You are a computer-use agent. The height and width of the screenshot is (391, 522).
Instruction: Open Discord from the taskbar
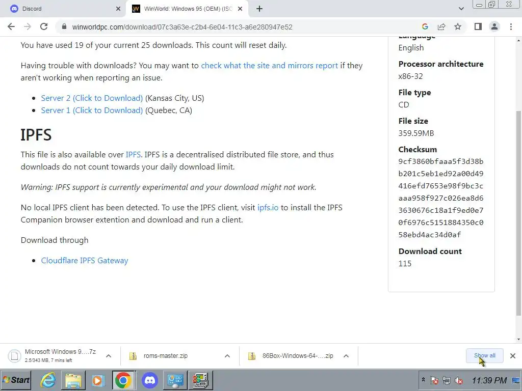150,380
